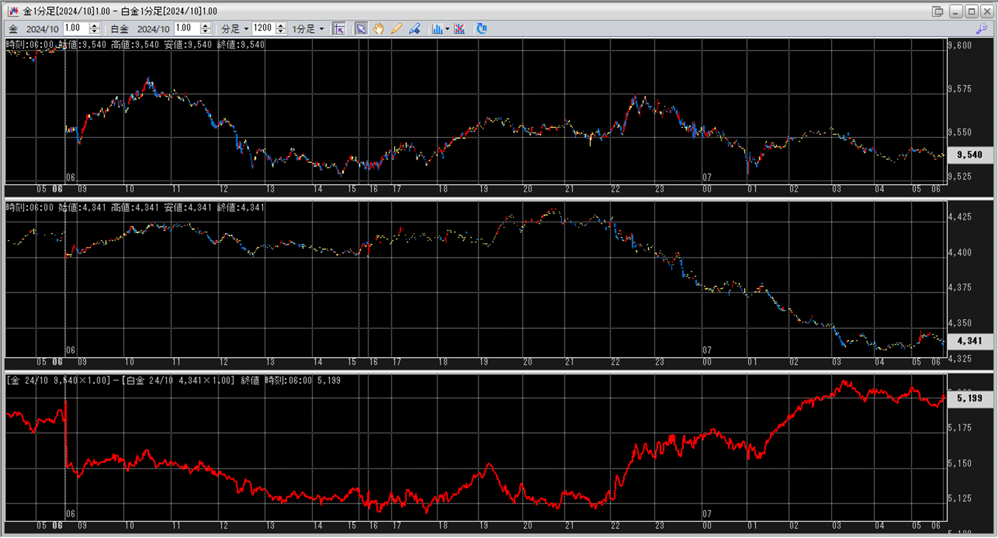This screenshot has height=538, width=998.
Task: Click the blue pen edit tool
Action: click(x=414, y=29)
